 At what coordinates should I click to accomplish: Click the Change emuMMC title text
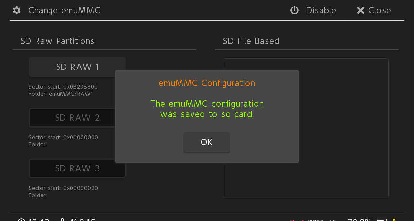tap(64, 10)
